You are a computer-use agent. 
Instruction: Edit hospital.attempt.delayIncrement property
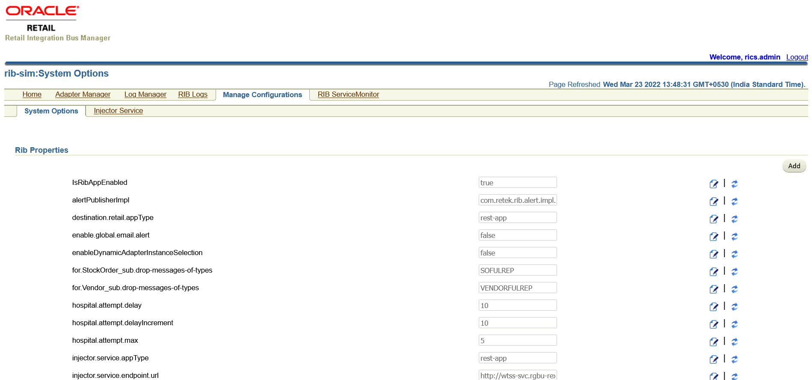pyautogui.click(x=714, y=324)
